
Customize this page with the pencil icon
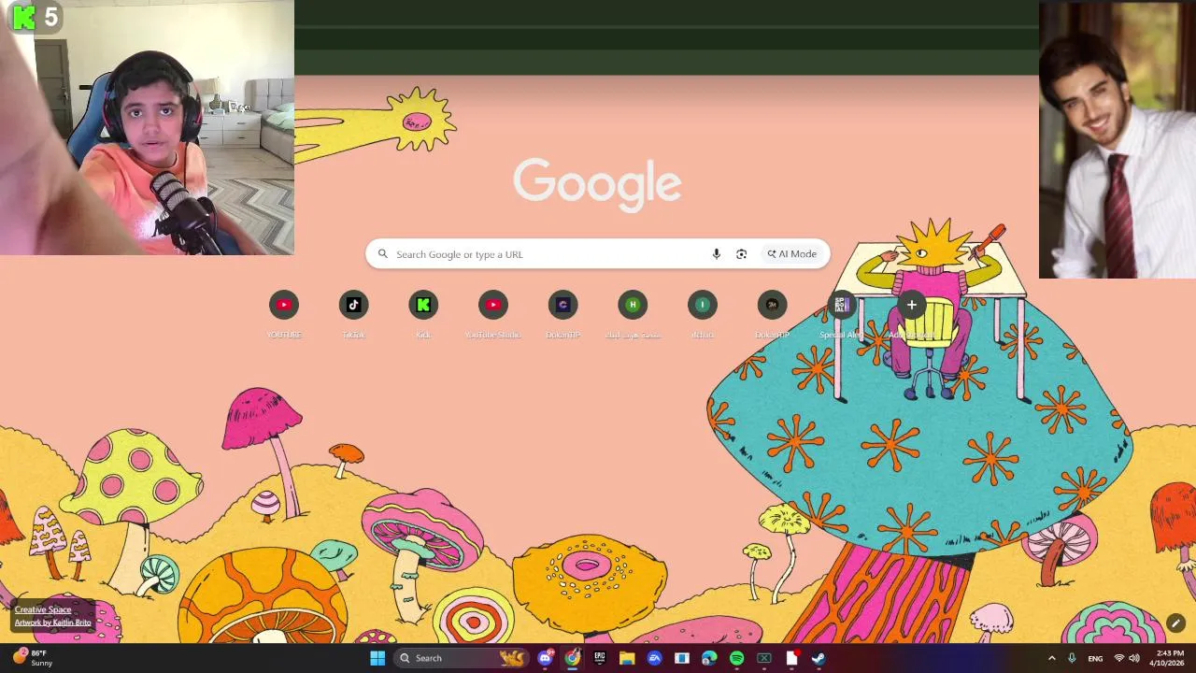pyautogui.click(x=1175, y=623)
